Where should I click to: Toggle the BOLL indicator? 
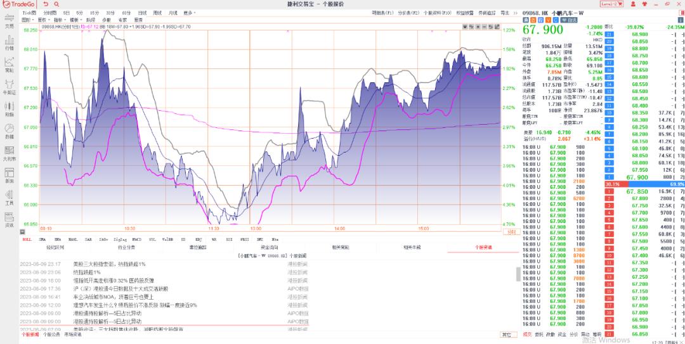click(27, 239)
